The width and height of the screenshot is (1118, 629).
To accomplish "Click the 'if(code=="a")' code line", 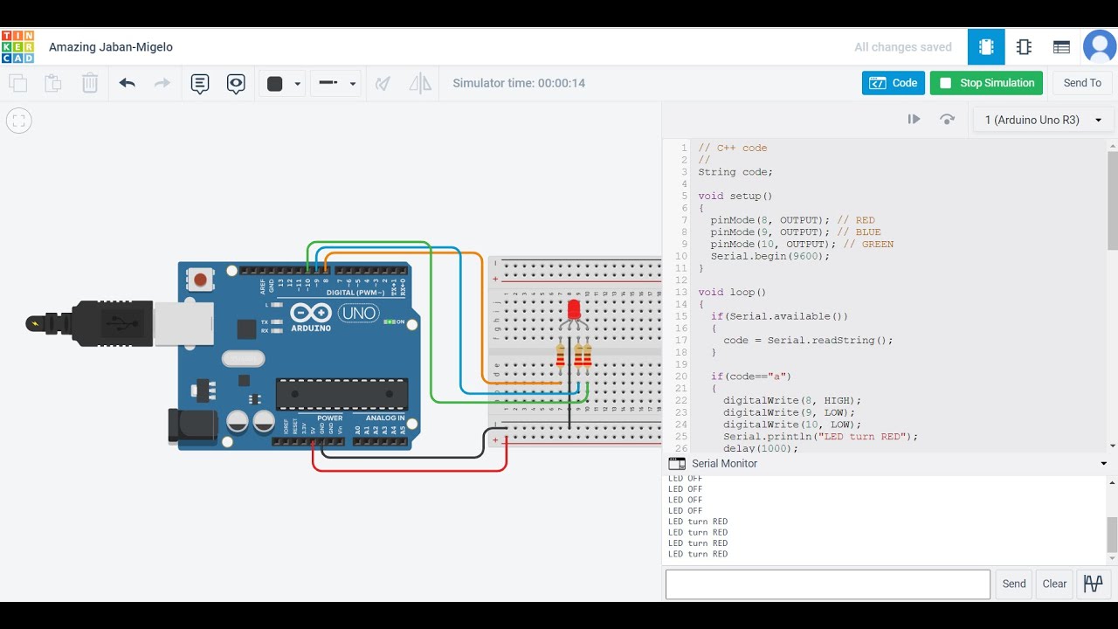I will pyautogui.click(x=751, y=377).
